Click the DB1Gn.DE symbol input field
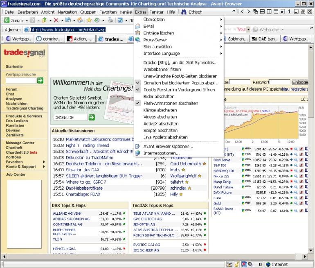Image resolution: width=315 pixels, height=268 pixels. click(x=70, y=118)
